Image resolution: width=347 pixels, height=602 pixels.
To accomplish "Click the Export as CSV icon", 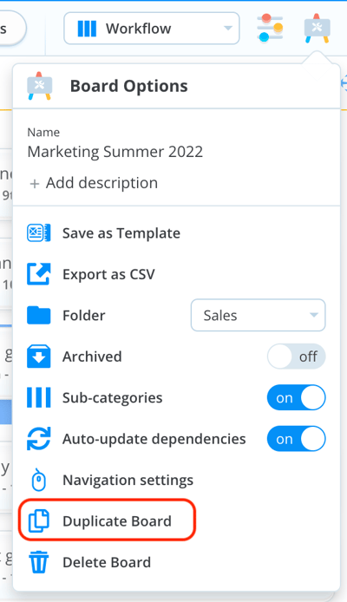I will [x=38, y=274].
